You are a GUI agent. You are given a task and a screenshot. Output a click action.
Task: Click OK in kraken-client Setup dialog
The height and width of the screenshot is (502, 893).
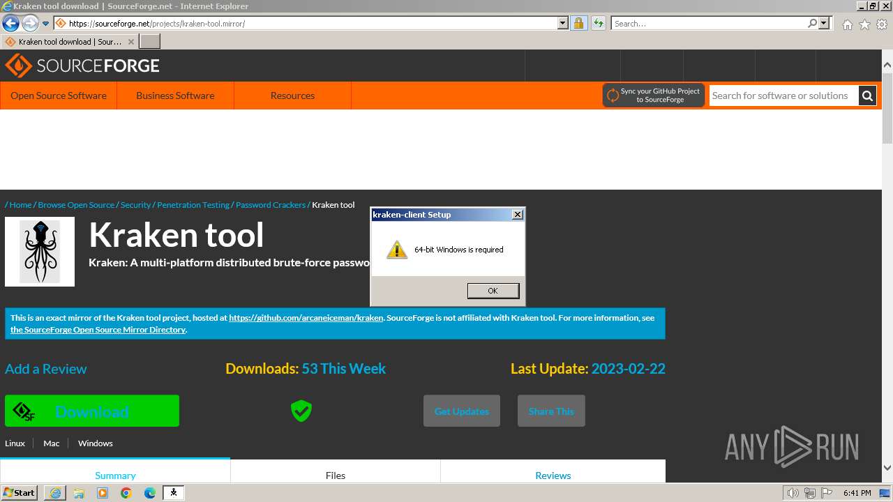click(493, 291)
